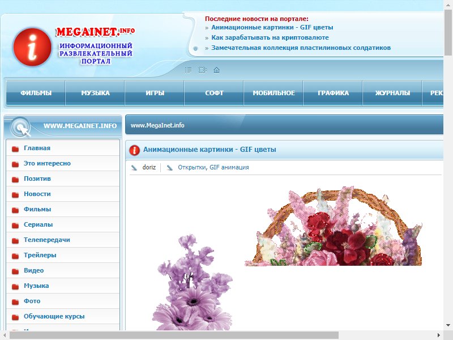Open the ЖУРНАЛЫ navigation tab
Screen dimensions: 453x340
[392, 93]
